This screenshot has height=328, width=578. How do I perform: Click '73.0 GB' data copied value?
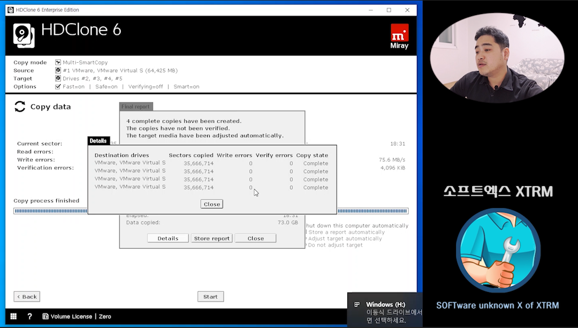coord(288,222)
